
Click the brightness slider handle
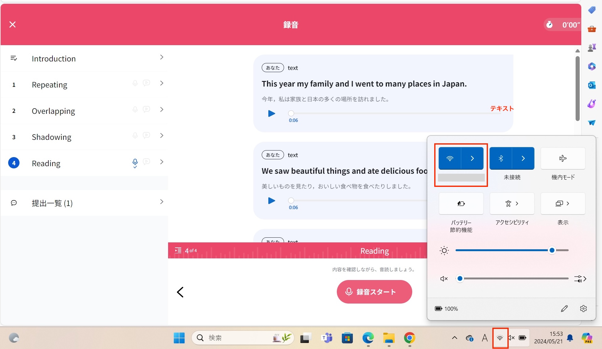tap(552, 250)
